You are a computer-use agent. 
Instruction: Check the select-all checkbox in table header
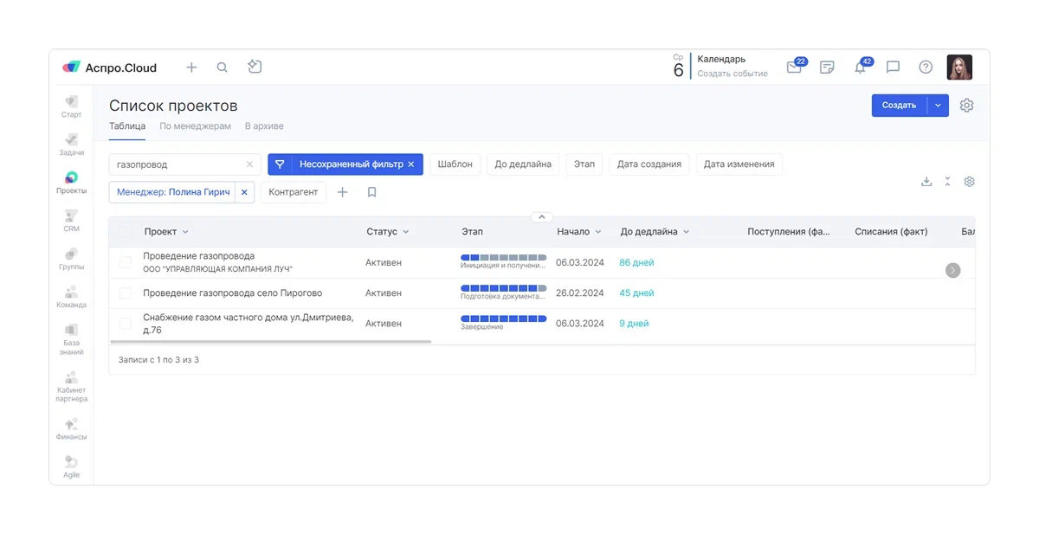click(126, 232)
